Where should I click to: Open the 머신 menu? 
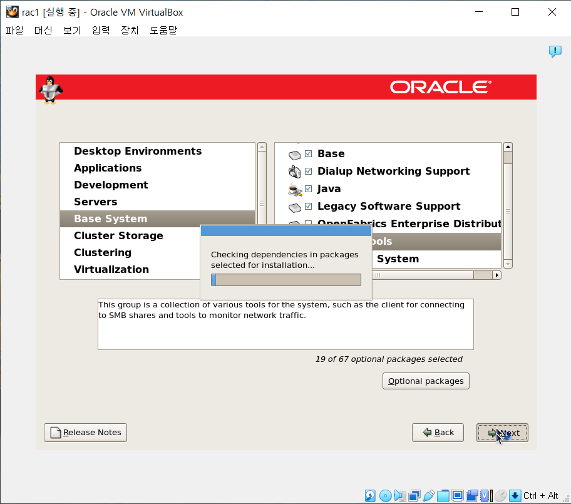(x=43, y=30)
